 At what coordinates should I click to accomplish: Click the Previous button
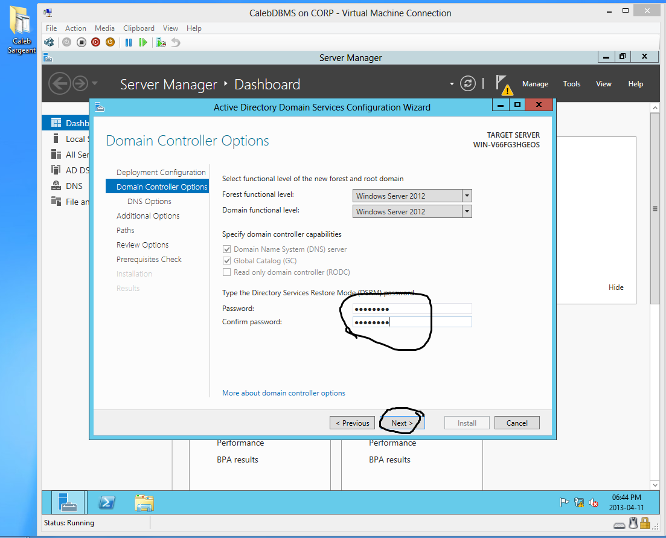[x=352, y=423]
